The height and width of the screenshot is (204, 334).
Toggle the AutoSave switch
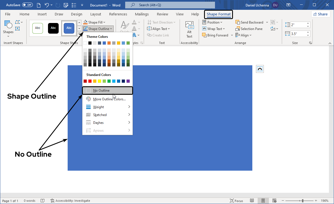(28, 5)
